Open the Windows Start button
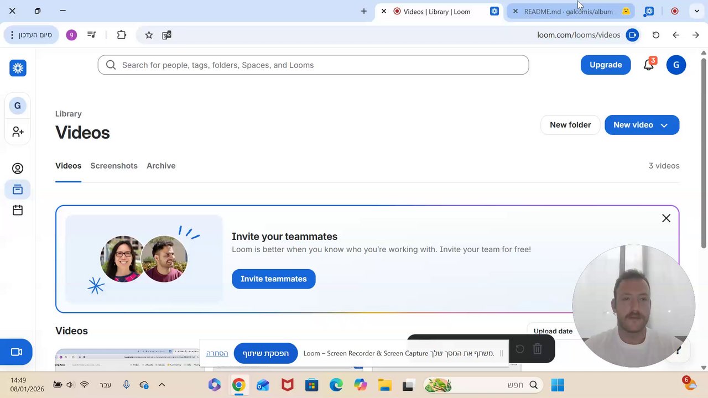The width and height of the screenshot is (708, 398). pos(558,385)
